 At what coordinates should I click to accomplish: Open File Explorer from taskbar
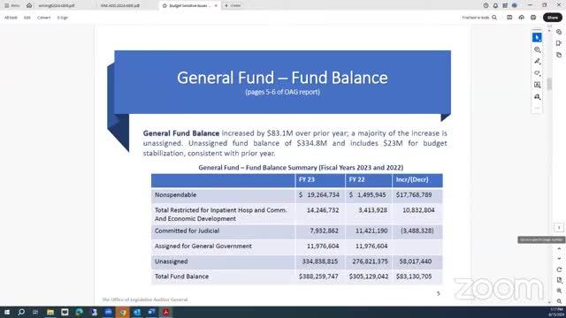[50, 312]
